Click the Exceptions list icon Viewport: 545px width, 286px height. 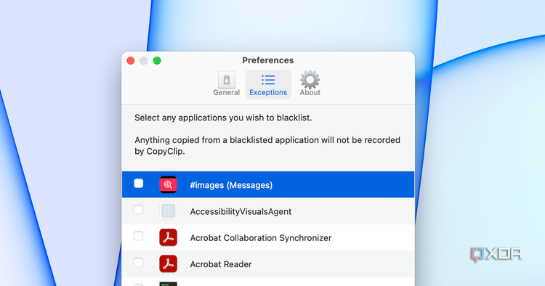[268, 80]
